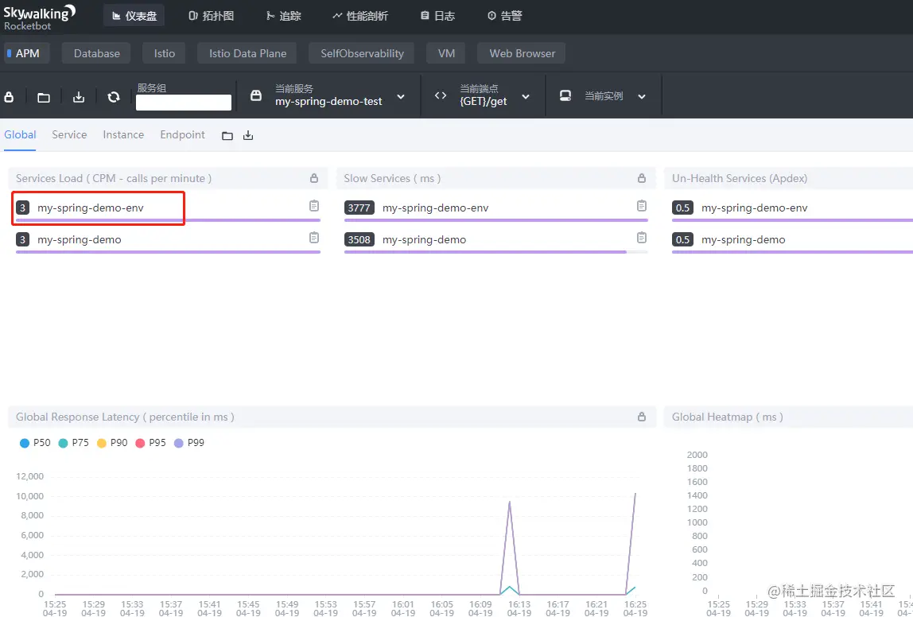
Task: Open the Istio Data Plane dashboard
Action: pos(247,53)
